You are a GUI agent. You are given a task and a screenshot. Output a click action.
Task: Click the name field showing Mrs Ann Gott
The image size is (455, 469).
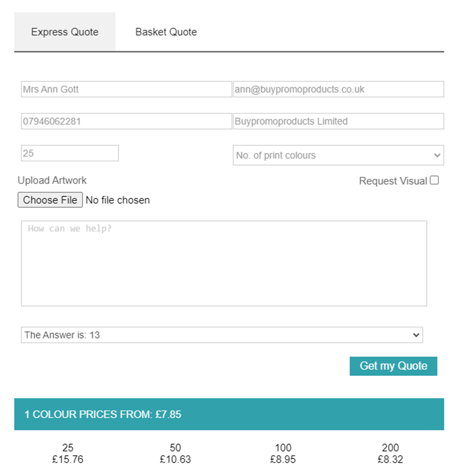click(x=127, y=89)
